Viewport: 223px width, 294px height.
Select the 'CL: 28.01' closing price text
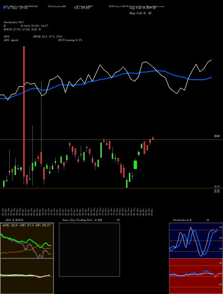pos(82,8)
